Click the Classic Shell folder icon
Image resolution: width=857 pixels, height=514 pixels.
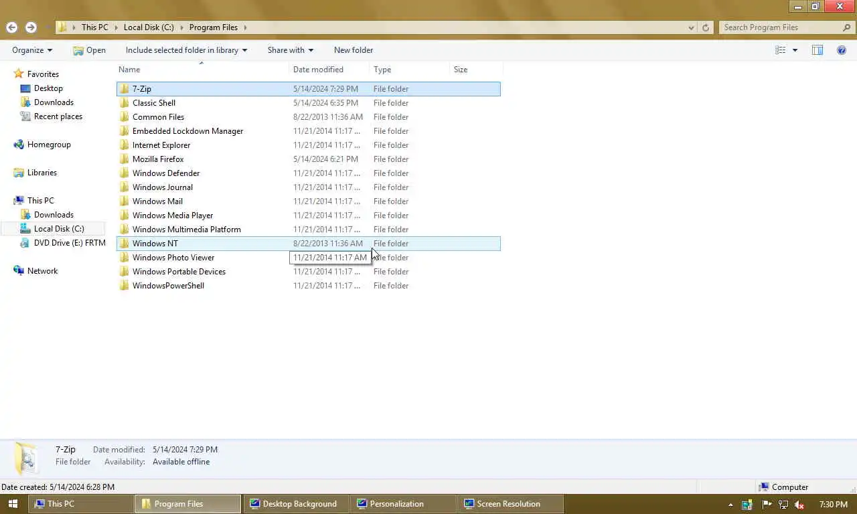tap(124, 103)
